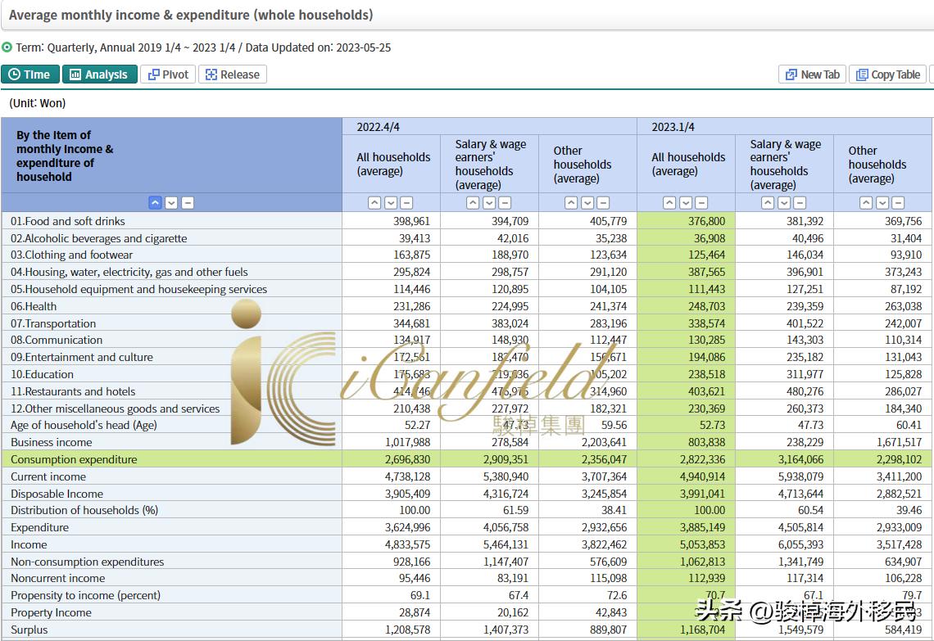Viewport: 934px width, 641px height.
Task: Sort 2023.1/4 Salary & wage earners ascending
Action: coord(768,203)
